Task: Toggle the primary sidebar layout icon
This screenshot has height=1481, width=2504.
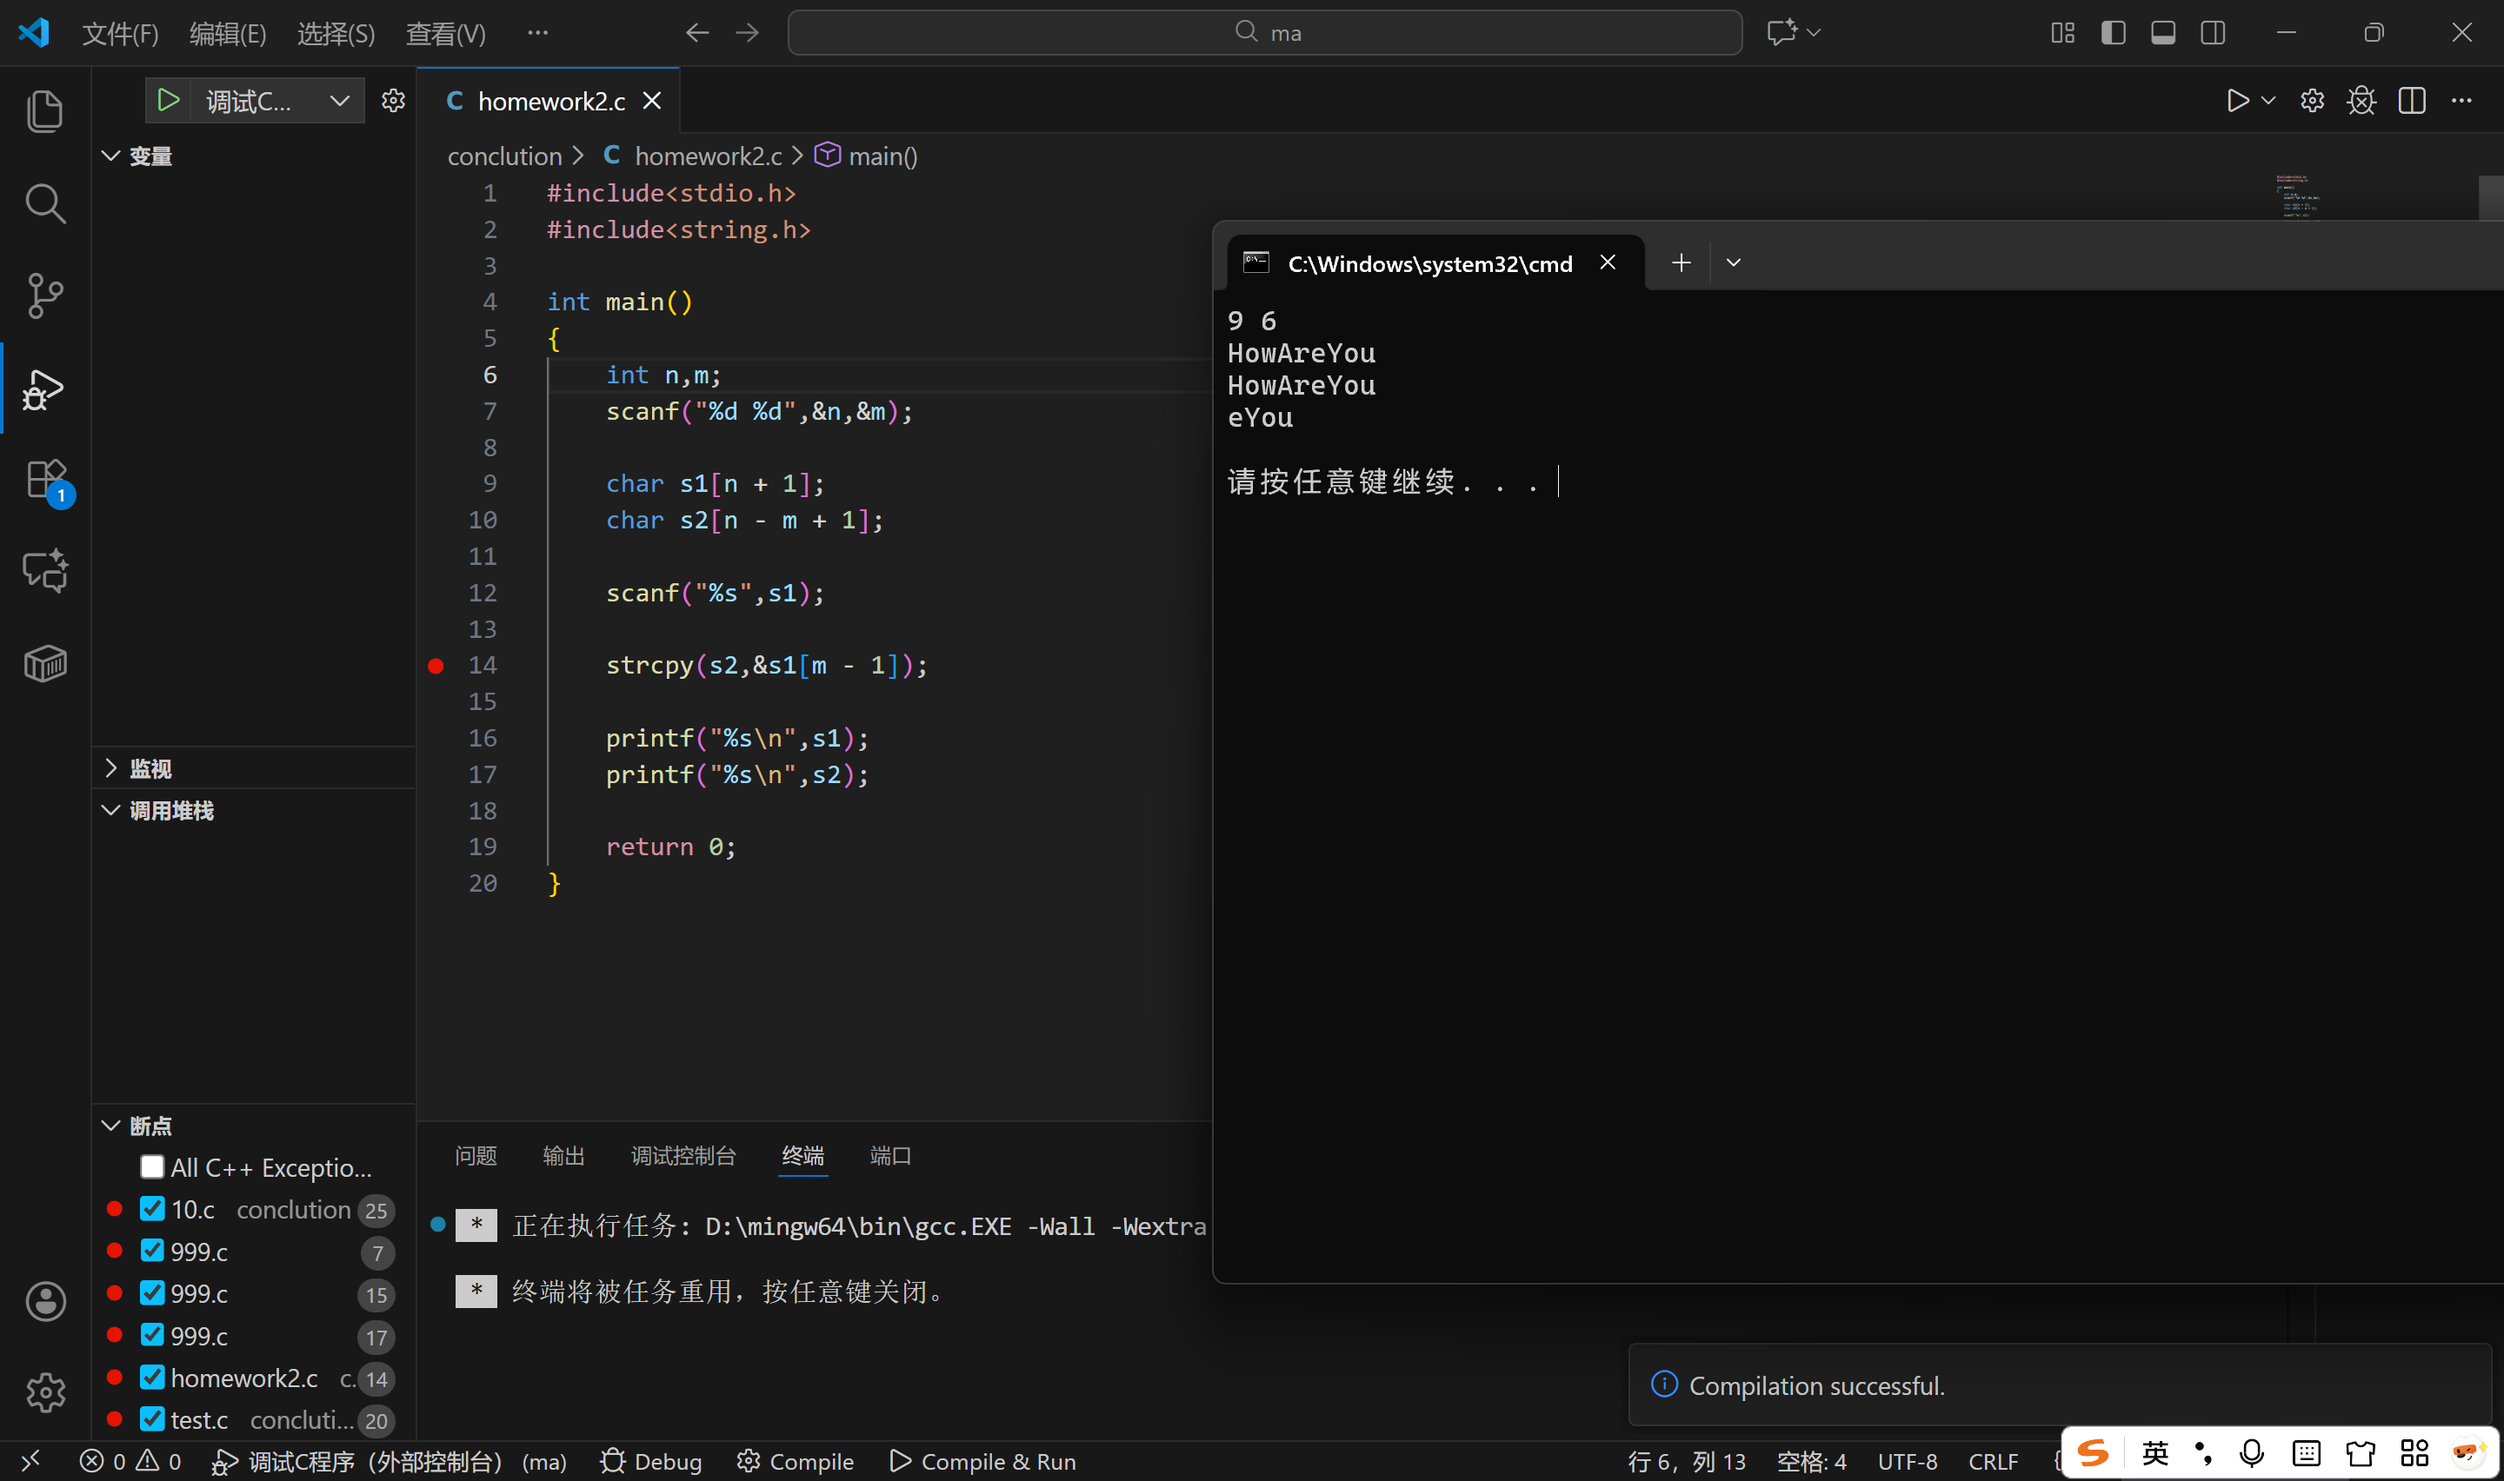Action: [x=2113, y=33]
